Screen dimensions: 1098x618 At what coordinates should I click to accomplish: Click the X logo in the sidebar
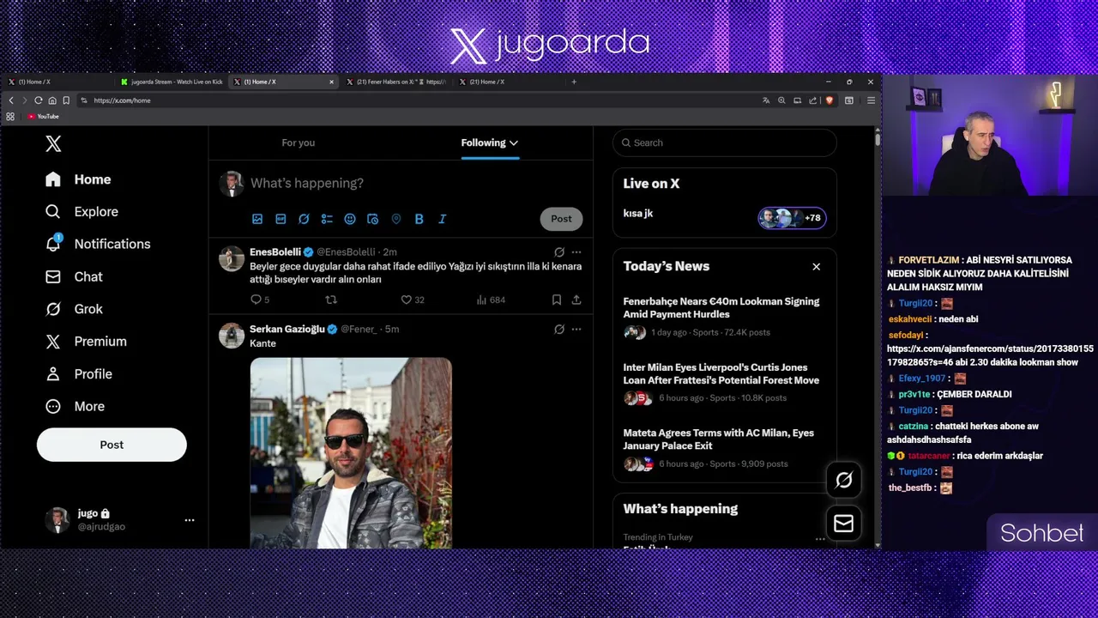pyautogui.click(x=53, y=143)
